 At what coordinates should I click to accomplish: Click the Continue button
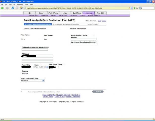coord(98,92)
